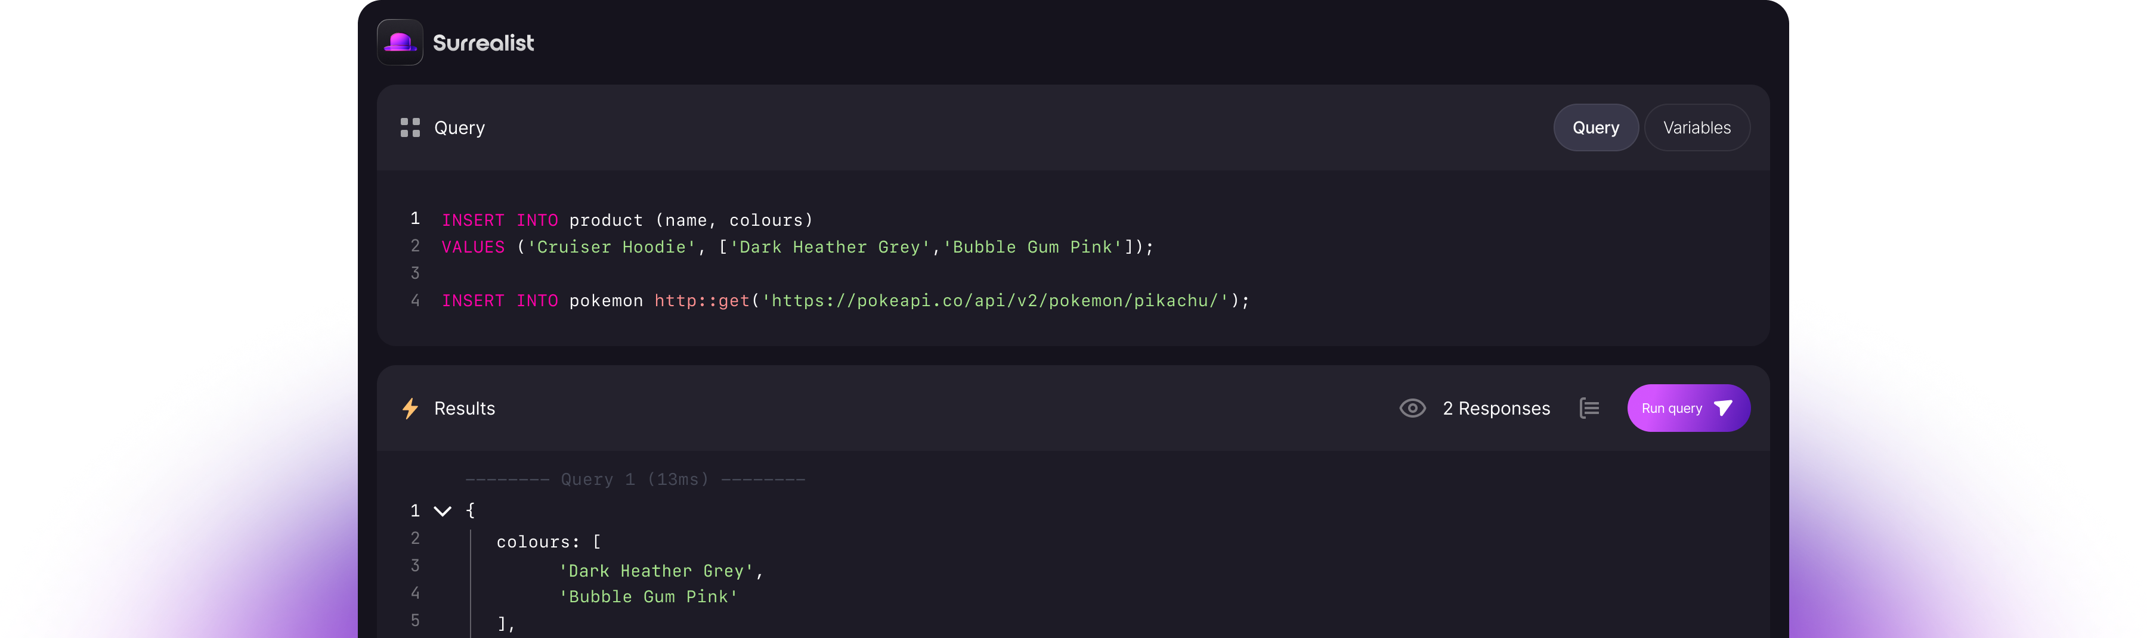Click the lightning bolt Results icon

[x=410, y=408]
